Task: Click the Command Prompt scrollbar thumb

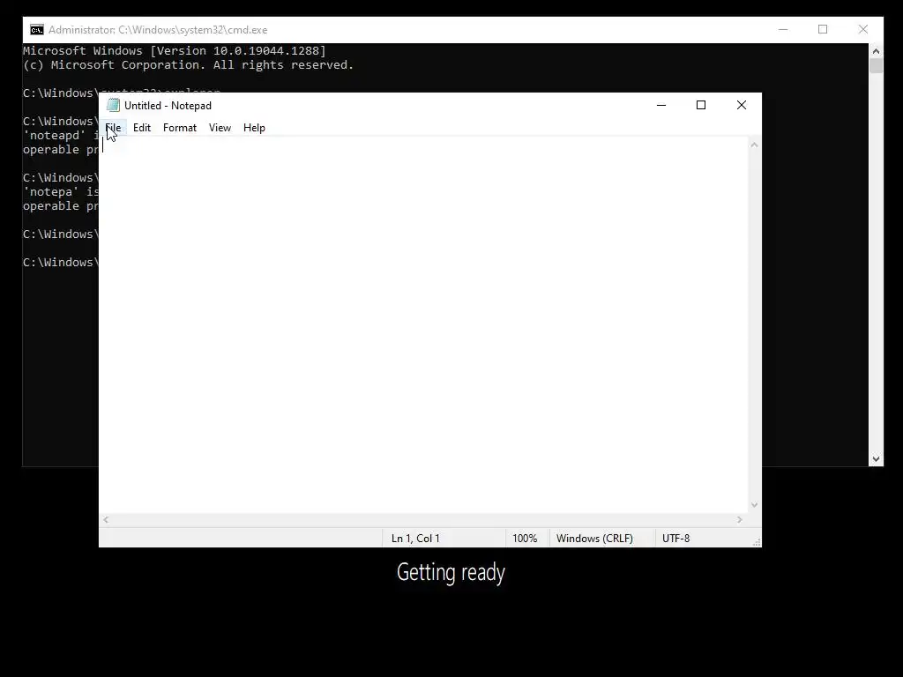Action: coord(876,65)
